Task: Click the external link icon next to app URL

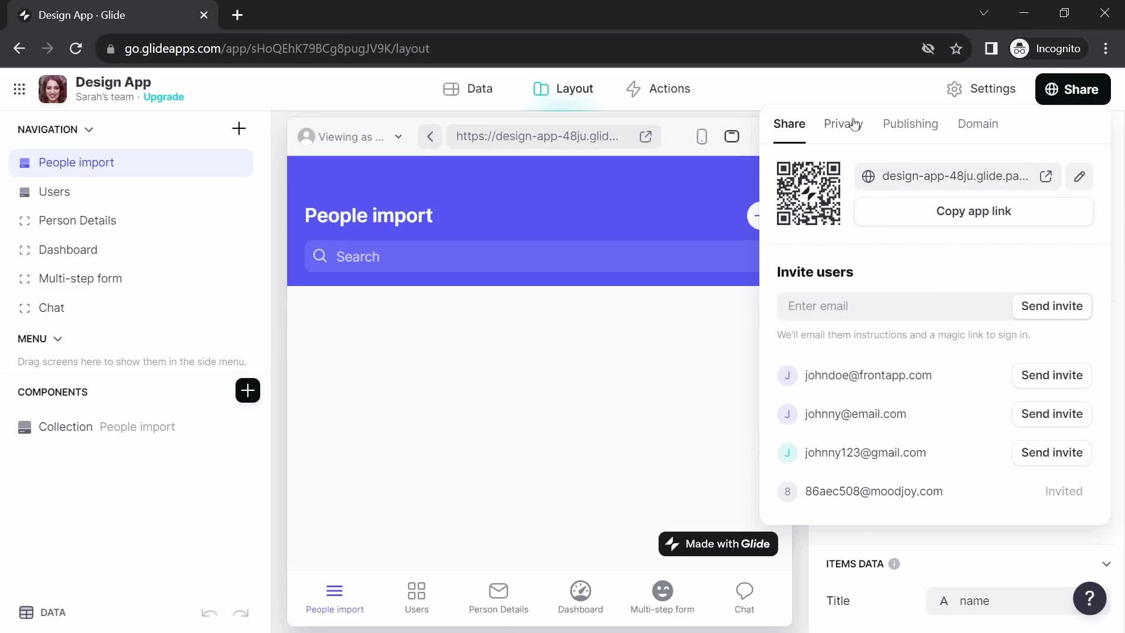Action: pos(1048,176)
